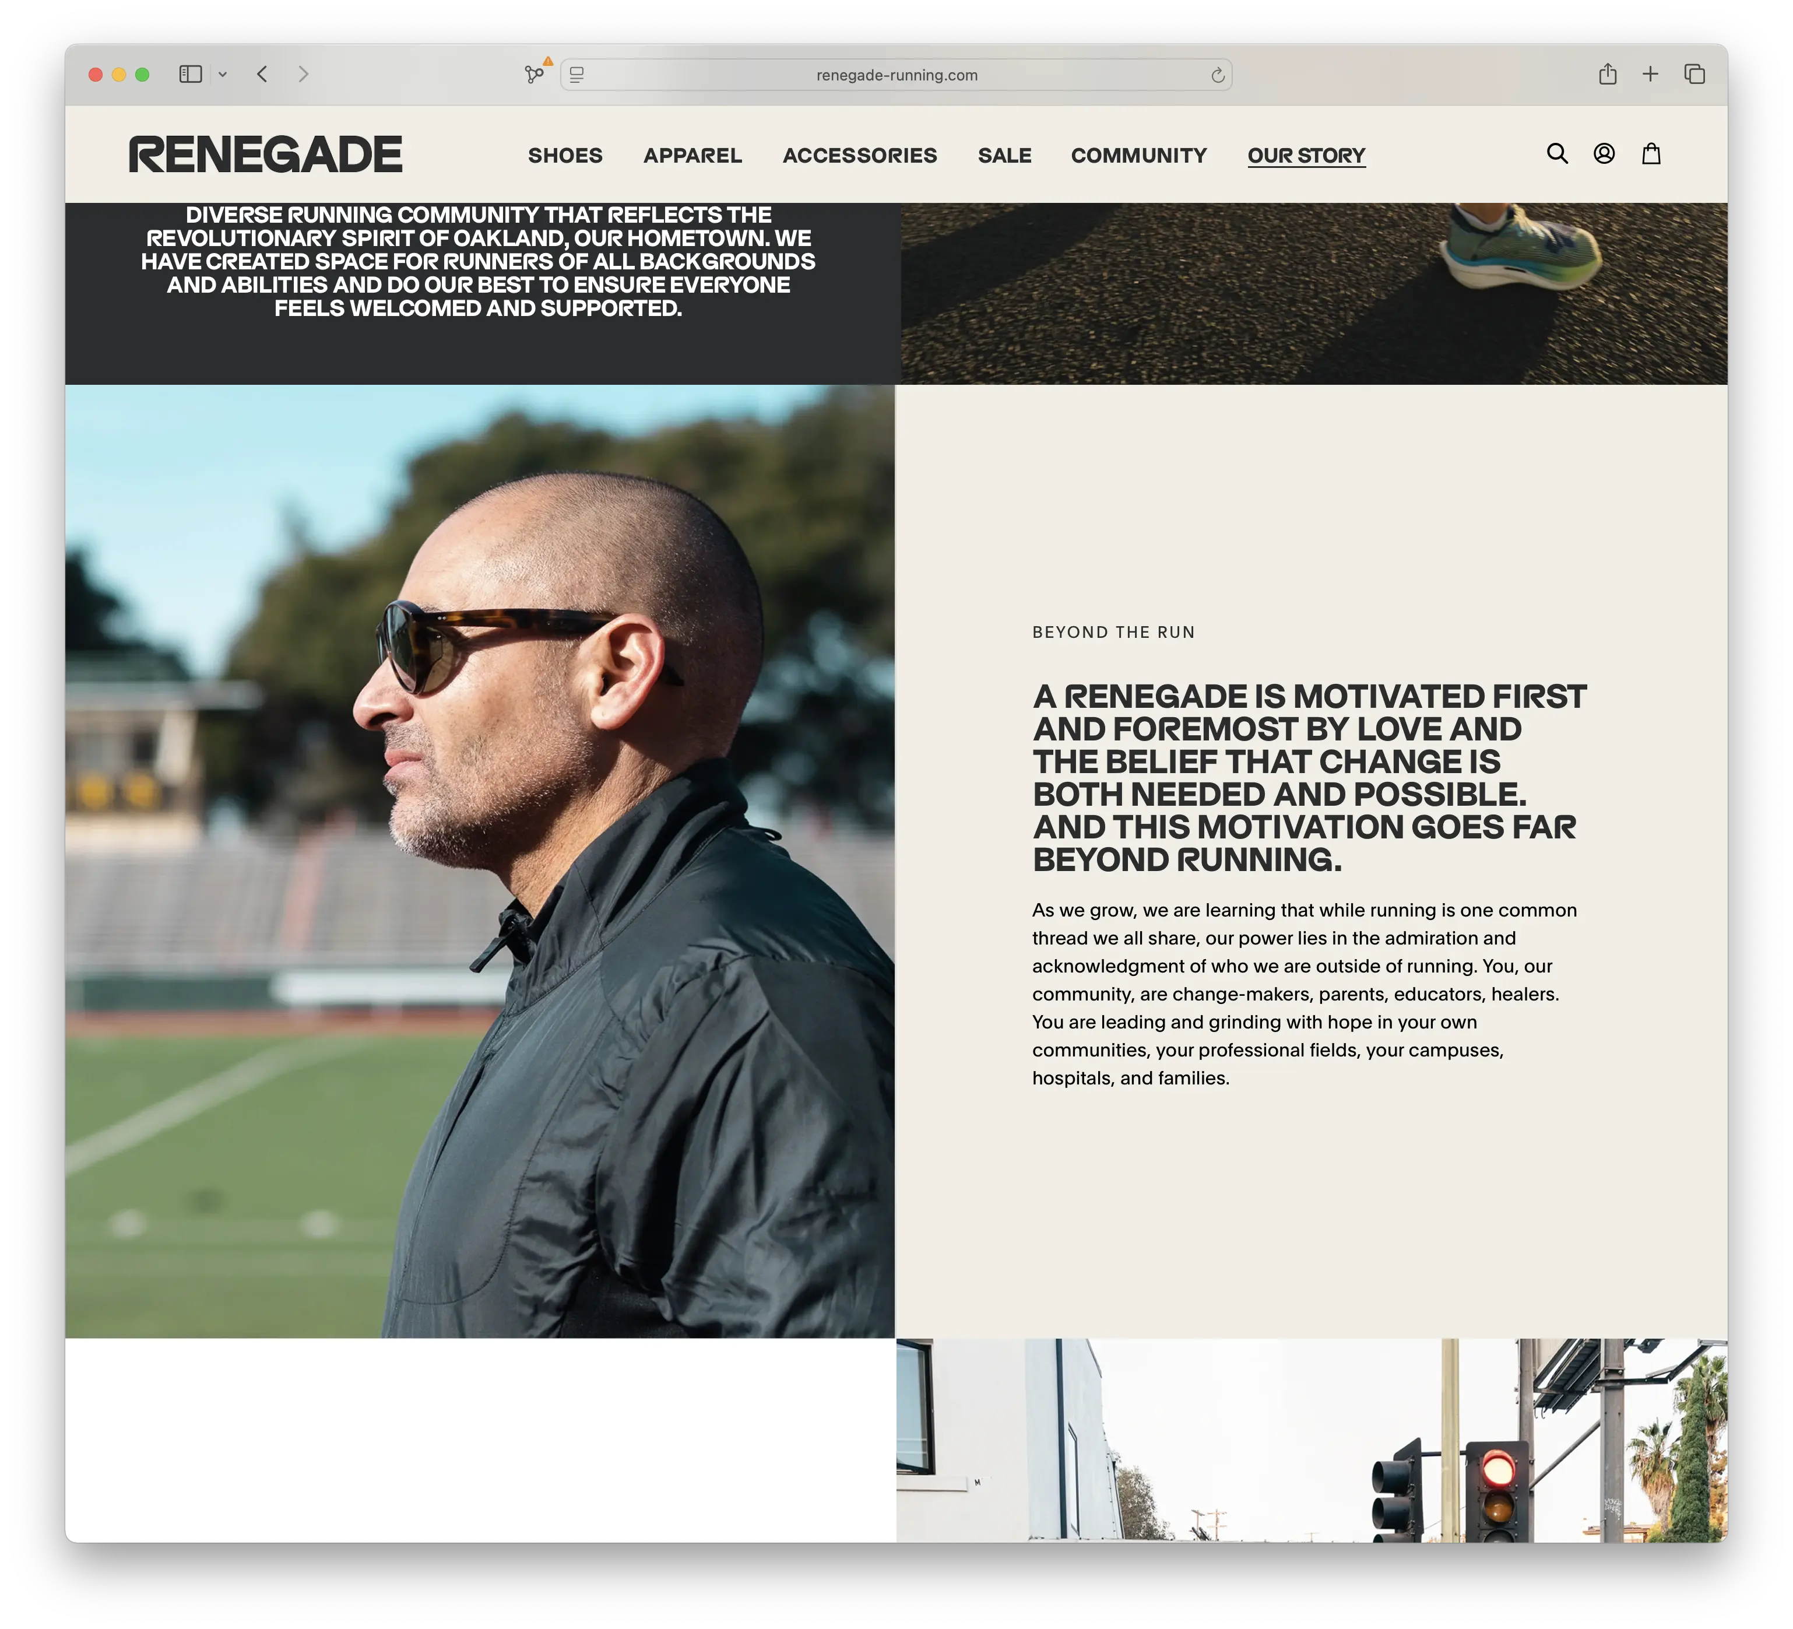Open the account profile icon
Screen dimensions: 1793x1629
1604,153
